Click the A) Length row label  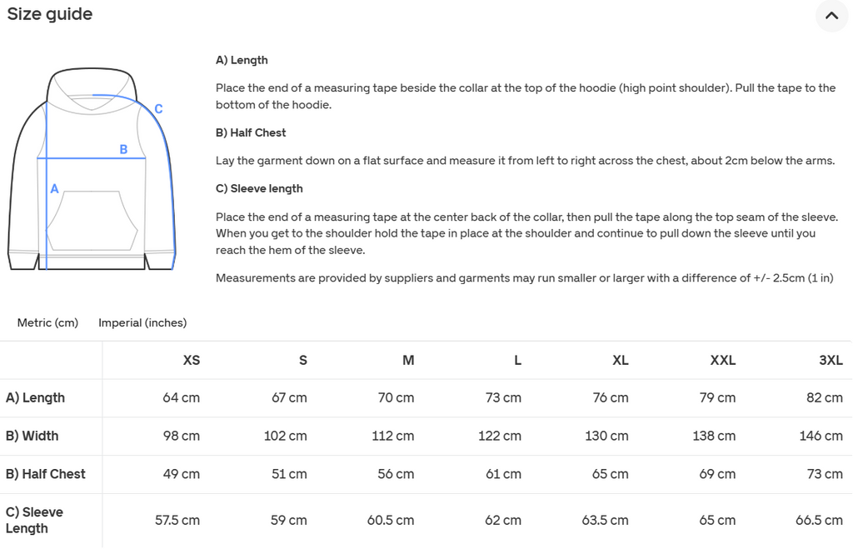(x=35, y=397)
